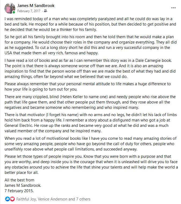Click the paragraph starting "I was reminded today"
This screenshot has height=204, width=181.
(x=90, y=24)
